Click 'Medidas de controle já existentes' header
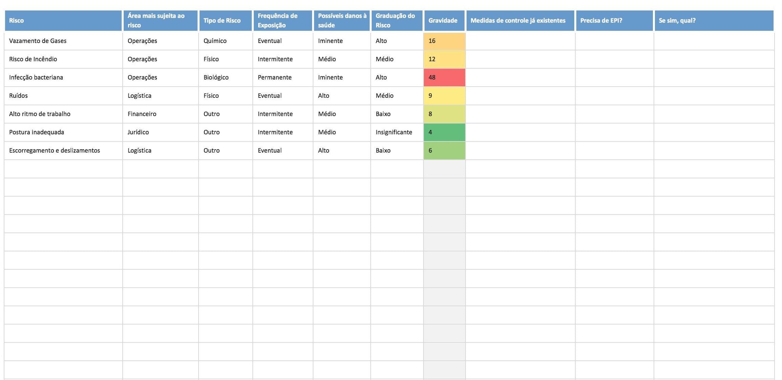 (520, 21)
